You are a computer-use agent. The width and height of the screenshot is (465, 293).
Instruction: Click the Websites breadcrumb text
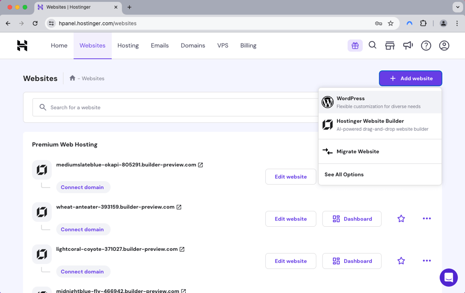coord(93,78)
